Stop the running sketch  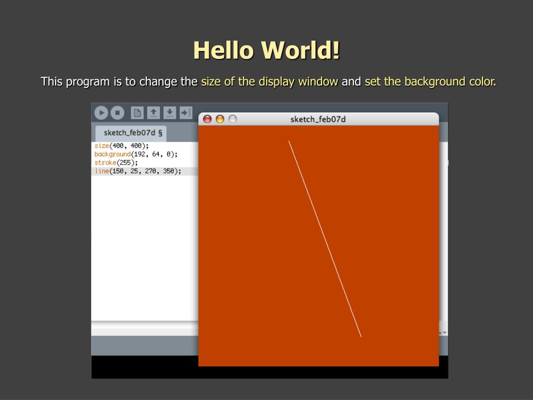(118, 113)
